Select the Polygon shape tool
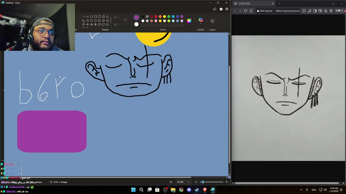Viewport: 346px width, 194px height. (103, 16)
